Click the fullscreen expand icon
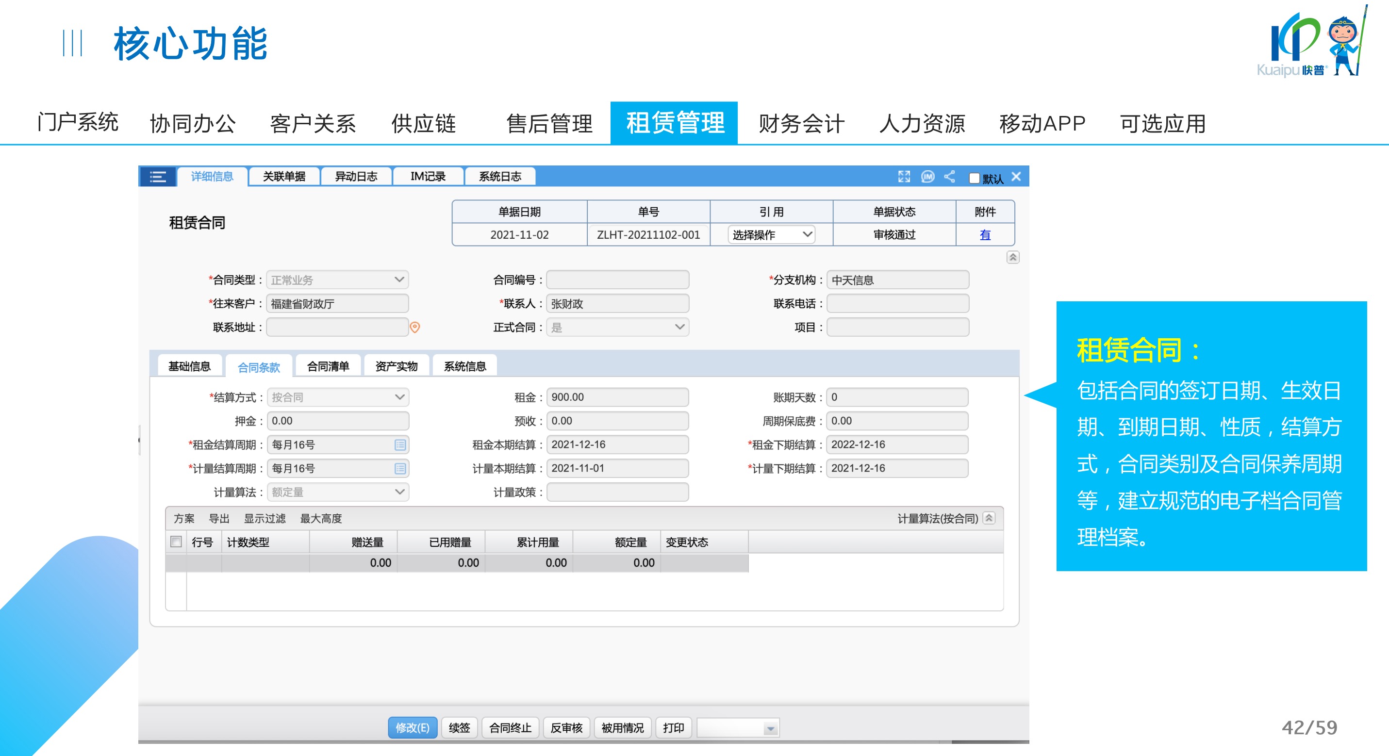The height and width of the screenshot is (756, 1389). coord(904,177)
